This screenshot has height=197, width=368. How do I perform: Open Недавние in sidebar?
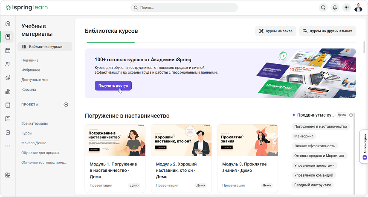[30, 60]
